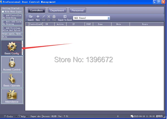The height and width of the screenshot is (119, 167).
Task: Minimize the Door Control Management window
Action: click(155, 2)
